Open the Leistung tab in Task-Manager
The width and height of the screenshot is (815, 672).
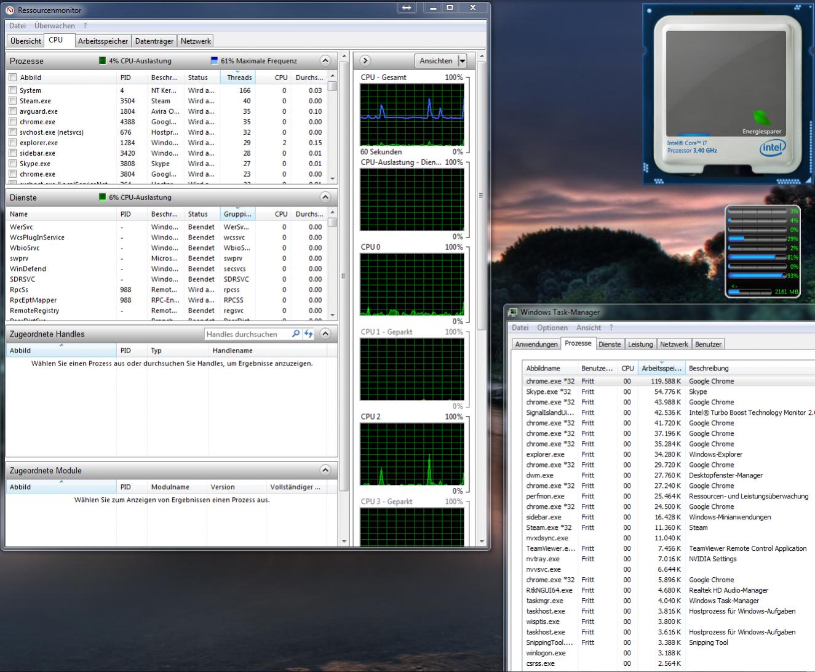coord(640,345)
